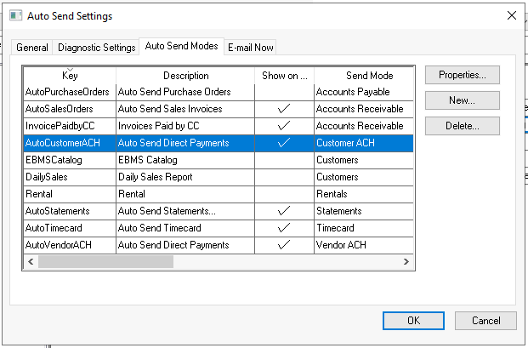Close the Auto Send Settings dialog
This screenshot has height=348, width=528.
(511, 16)
